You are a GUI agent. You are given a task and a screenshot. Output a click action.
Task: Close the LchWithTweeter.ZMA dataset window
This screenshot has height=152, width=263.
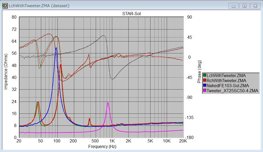click(x=255, y=6)
